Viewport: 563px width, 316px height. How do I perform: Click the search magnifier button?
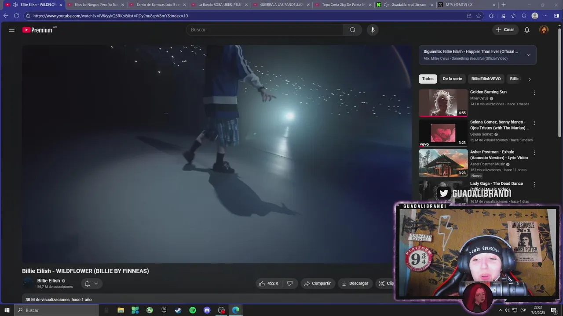pos(353,30)
